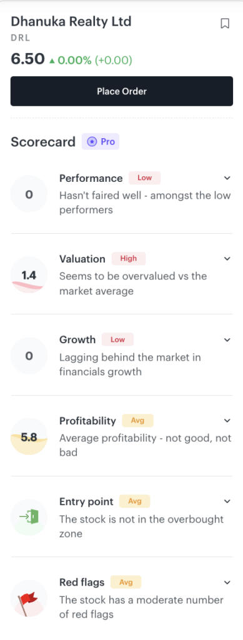Image resolution: width=243 pixels, height=640 pixels.
Task: Click the red flag icon
Action: [x=29, y=598]
